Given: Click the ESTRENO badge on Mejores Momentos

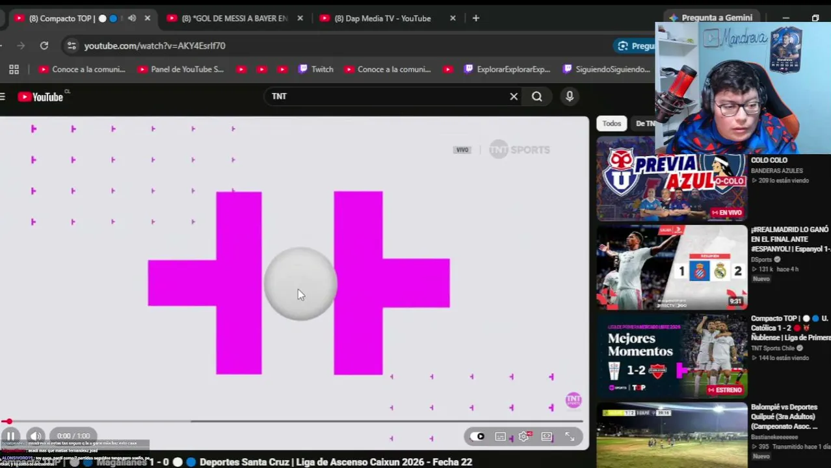Looking at the screenshot, I should (x=725, y=390).
